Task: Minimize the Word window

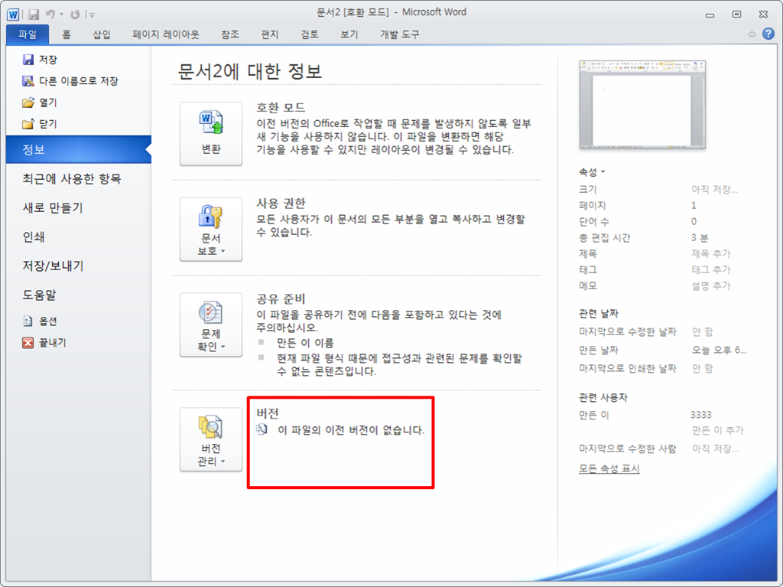Action: coord(710,15)
